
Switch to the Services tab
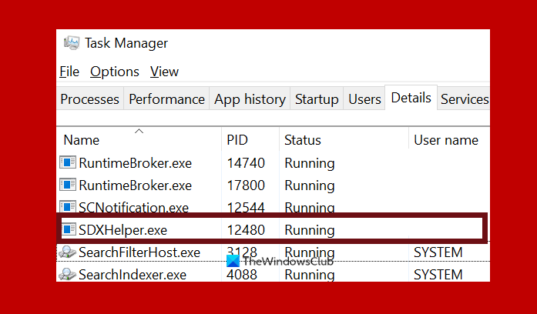[x=464, y=99]
